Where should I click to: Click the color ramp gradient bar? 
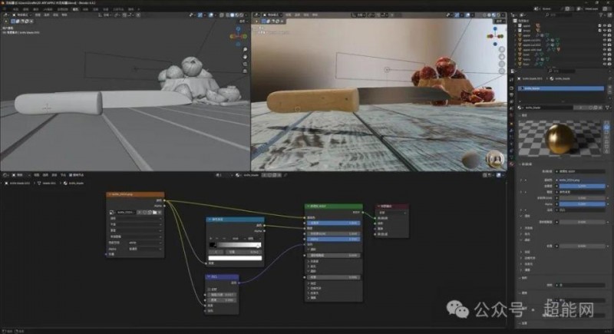235,245
